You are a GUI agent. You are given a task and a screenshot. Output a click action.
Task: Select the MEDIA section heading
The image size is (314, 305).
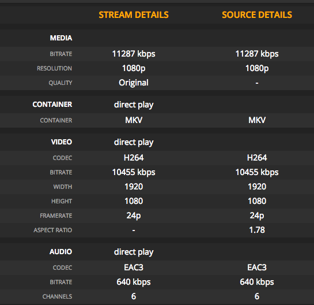(61, 38)
